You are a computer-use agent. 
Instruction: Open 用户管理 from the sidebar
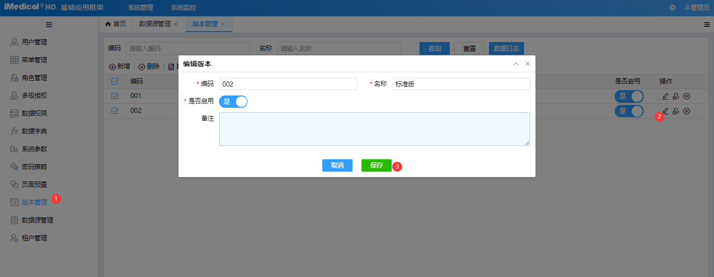(x=34, y=42)
